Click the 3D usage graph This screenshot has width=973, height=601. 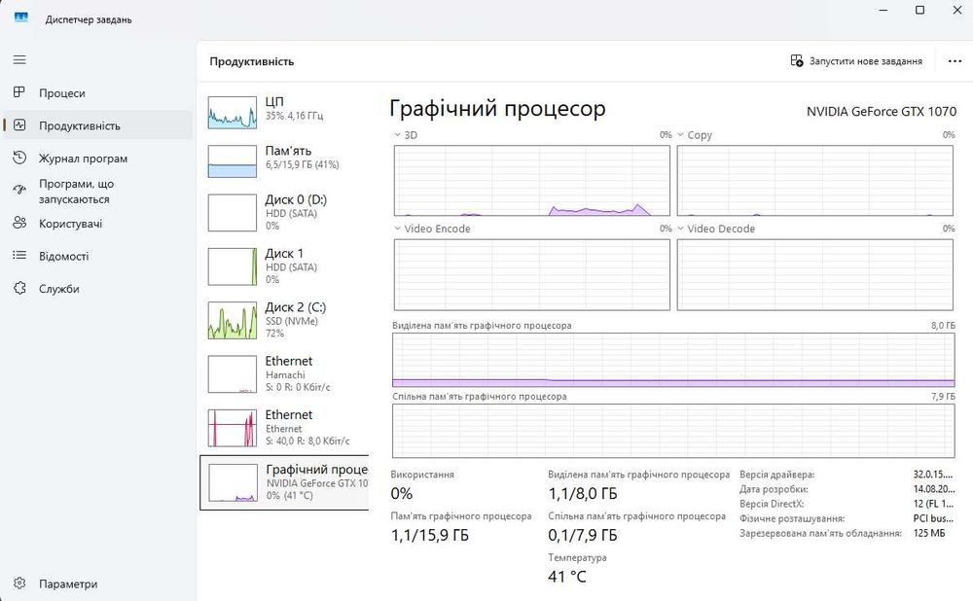pyautogui.click(x=532, y=181)
